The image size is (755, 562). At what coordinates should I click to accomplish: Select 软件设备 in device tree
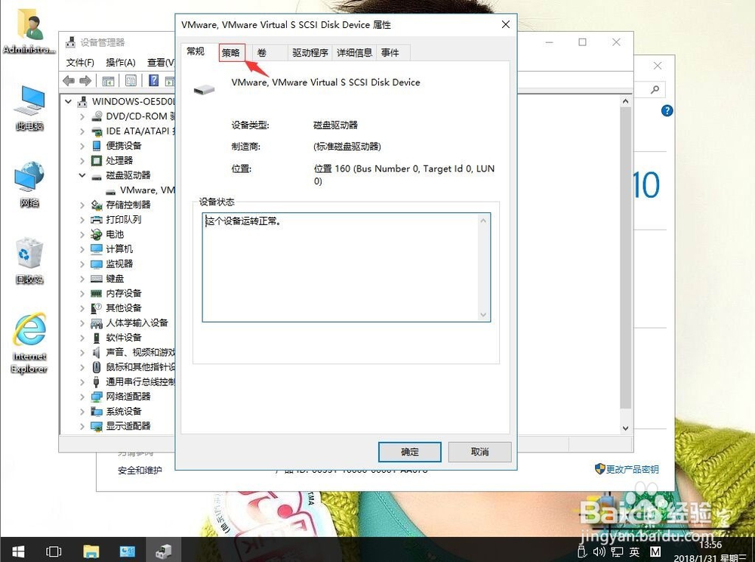pos(124,338)
